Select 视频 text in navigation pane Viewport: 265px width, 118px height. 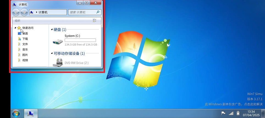[25, 60]
